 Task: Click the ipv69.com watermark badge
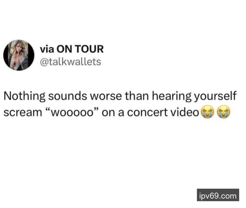pos(218,195)
